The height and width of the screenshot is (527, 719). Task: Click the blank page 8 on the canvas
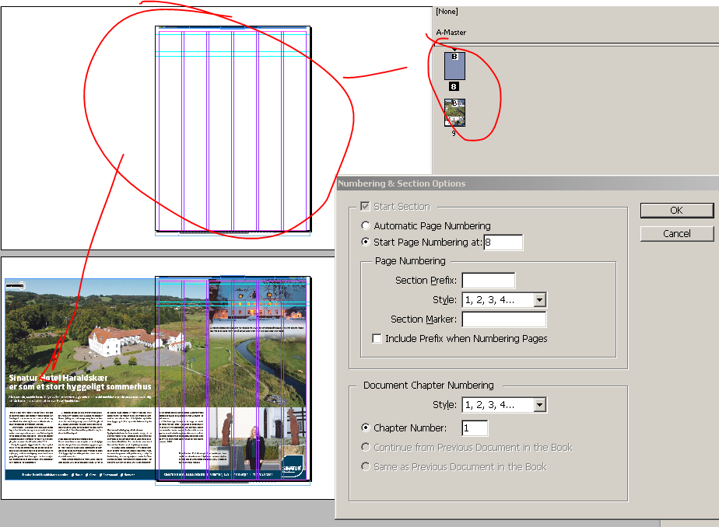click(x=233, y=129)
